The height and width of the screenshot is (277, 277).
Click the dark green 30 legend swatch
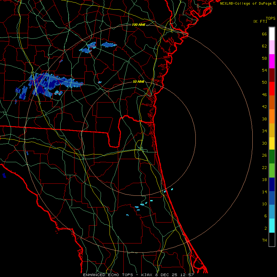click(x=272, y=157)
